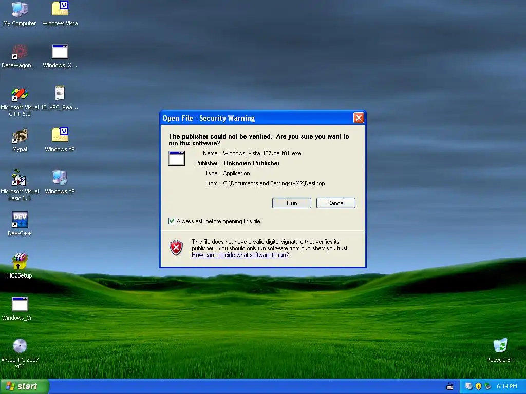Click the Cancel button
526x394 pixels.
(x=336, y=203)
